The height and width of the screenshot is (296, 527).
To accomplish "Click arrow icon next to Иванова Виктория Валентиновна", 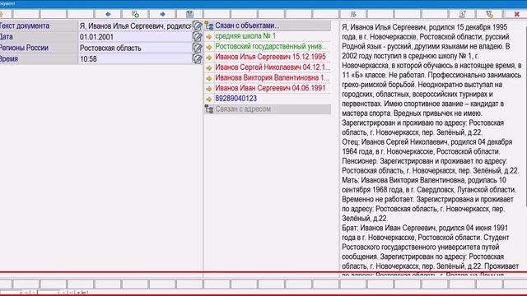I will [x=209, y=78].
